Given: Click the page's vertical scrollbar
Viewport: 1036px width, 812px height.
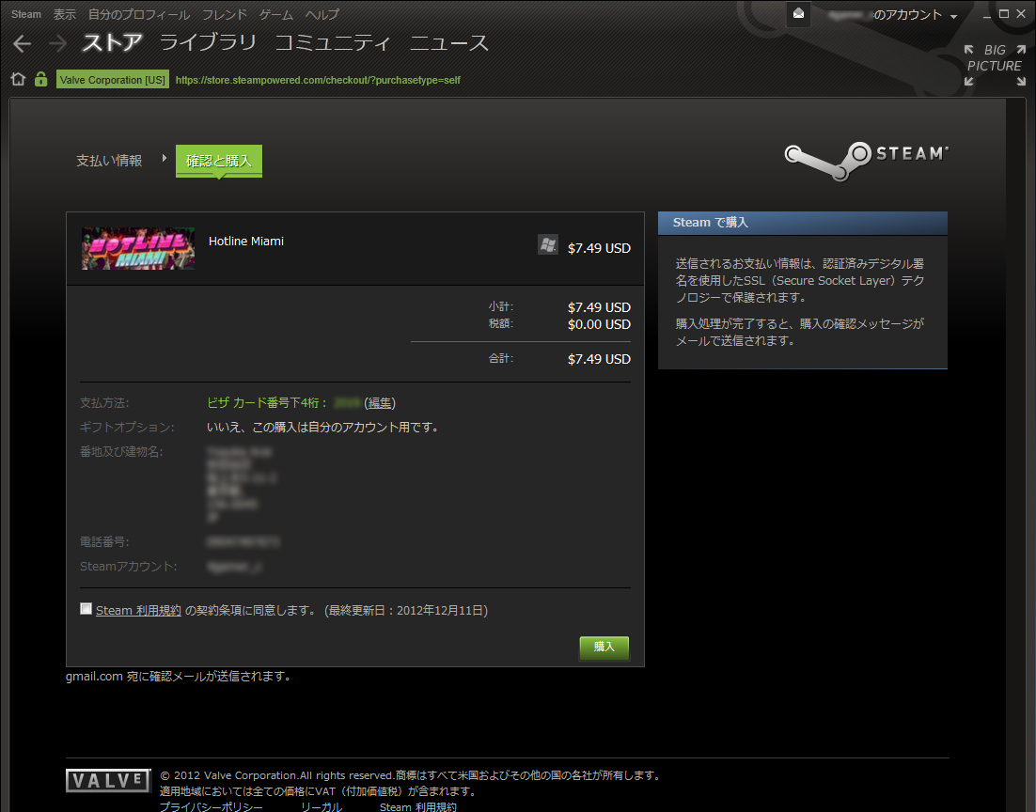Looking at the screenshot, I should 1015,455.
